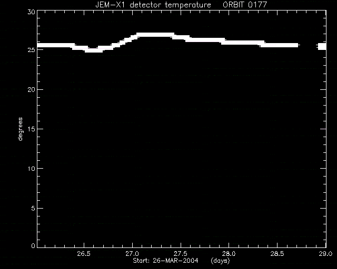This screenshot has height=269, width=337.
Task: Click the x-axis tick label 28.5
Action: click(277, 254)
